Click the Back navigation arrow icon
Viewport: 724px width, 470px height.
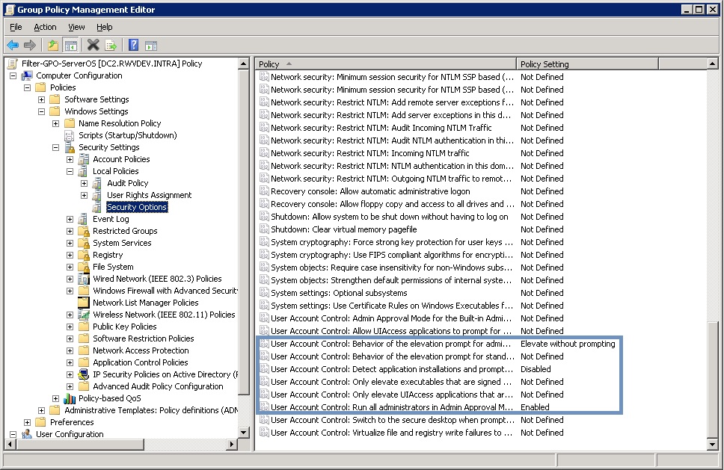tap(11, 44)
